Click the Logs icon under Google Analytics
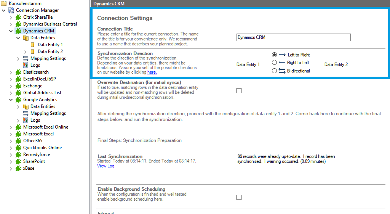This screenshot has width=390, height=214. 26,120
